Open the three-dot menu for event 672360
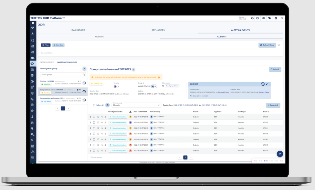 pos(90,117)
